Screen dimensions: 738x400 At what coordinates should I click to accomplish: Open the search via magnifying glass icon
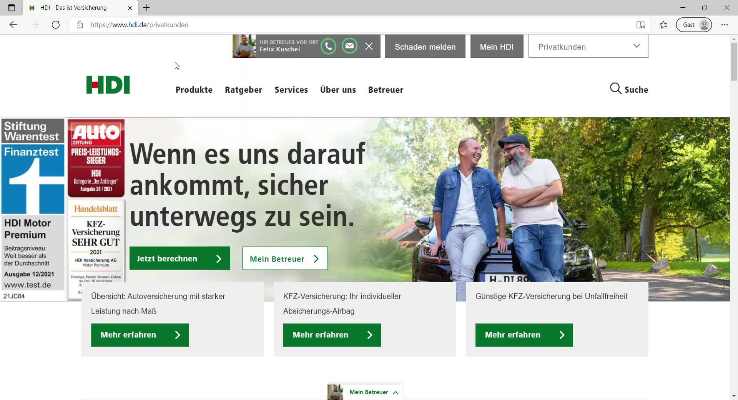click(615, 89)
